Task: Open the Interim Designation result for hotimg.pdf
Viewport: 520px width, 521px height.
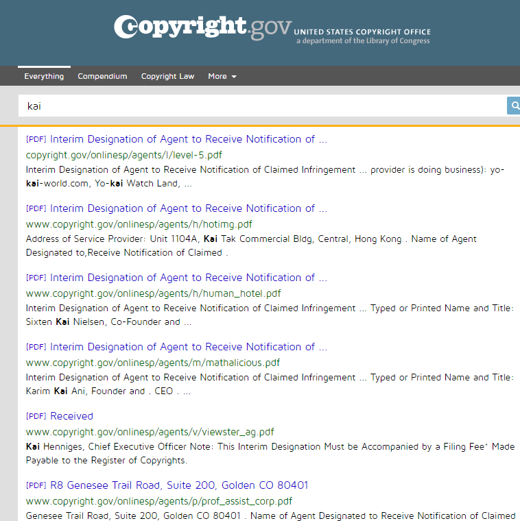Action: pyautogui.click(x=189, y=208)
